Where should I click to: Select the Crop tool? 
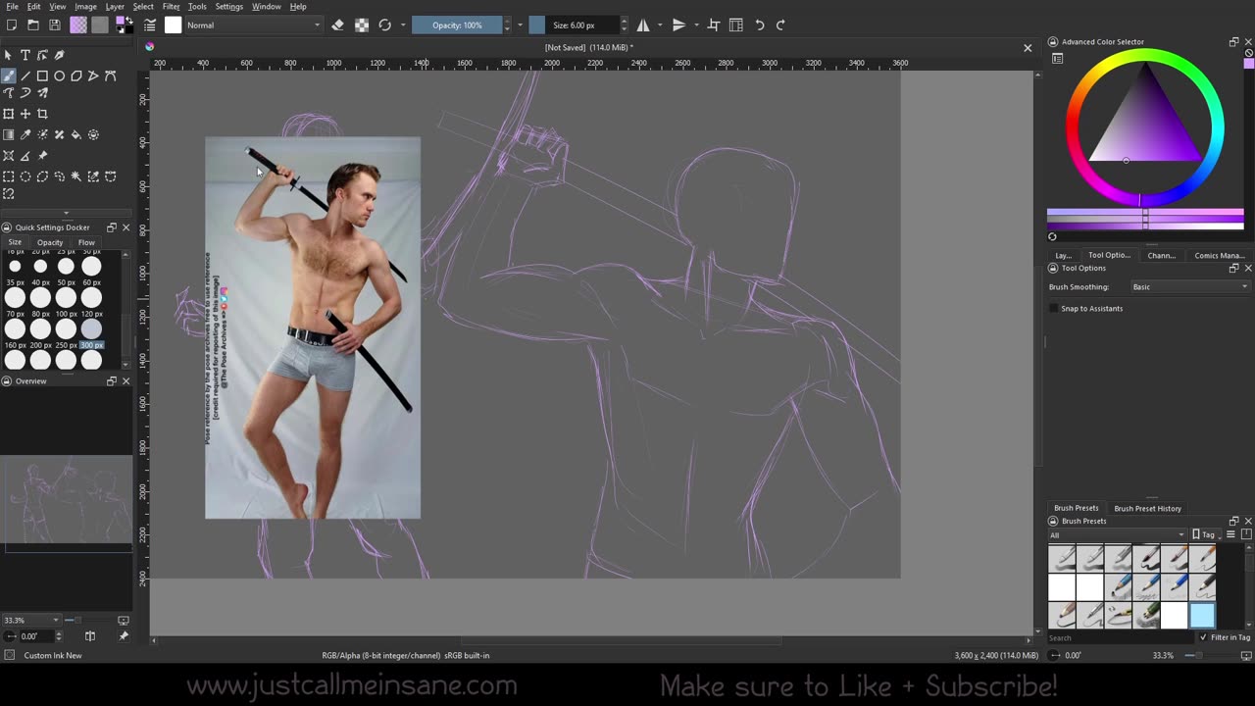42,114
